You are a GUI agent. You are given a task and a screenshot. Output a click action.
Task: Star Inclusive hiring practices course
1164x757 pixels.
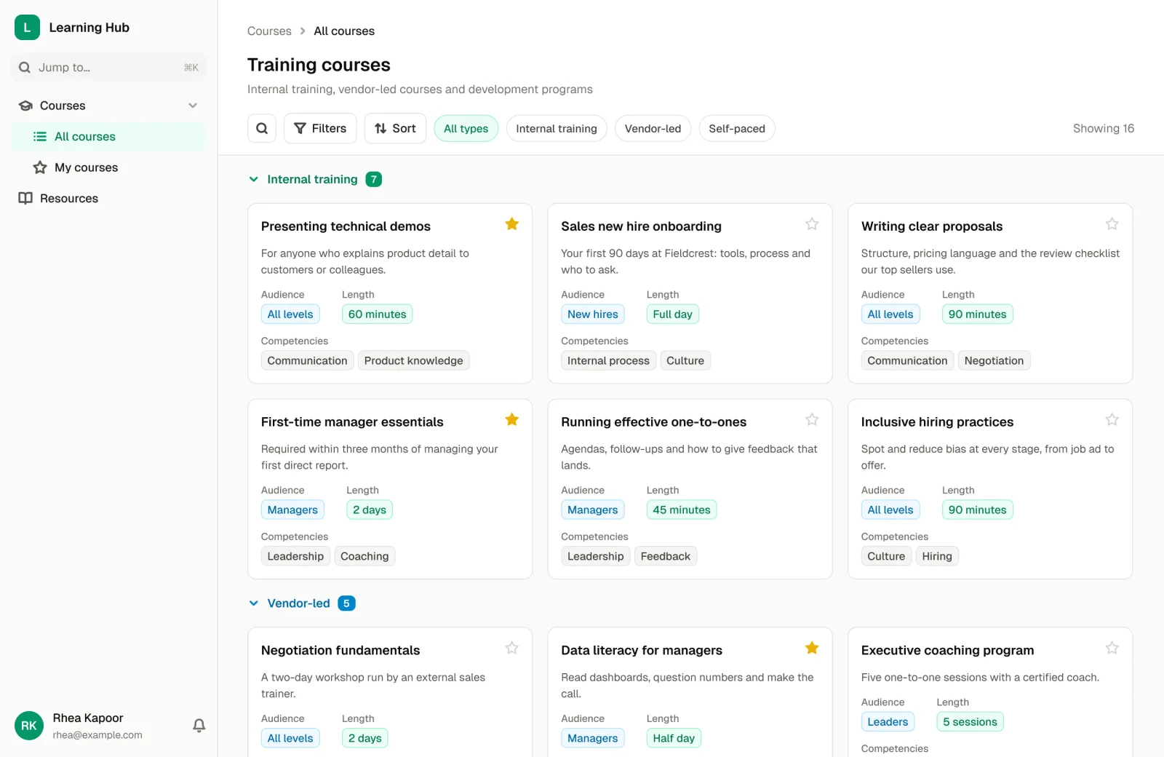(x=1112, y=419)
